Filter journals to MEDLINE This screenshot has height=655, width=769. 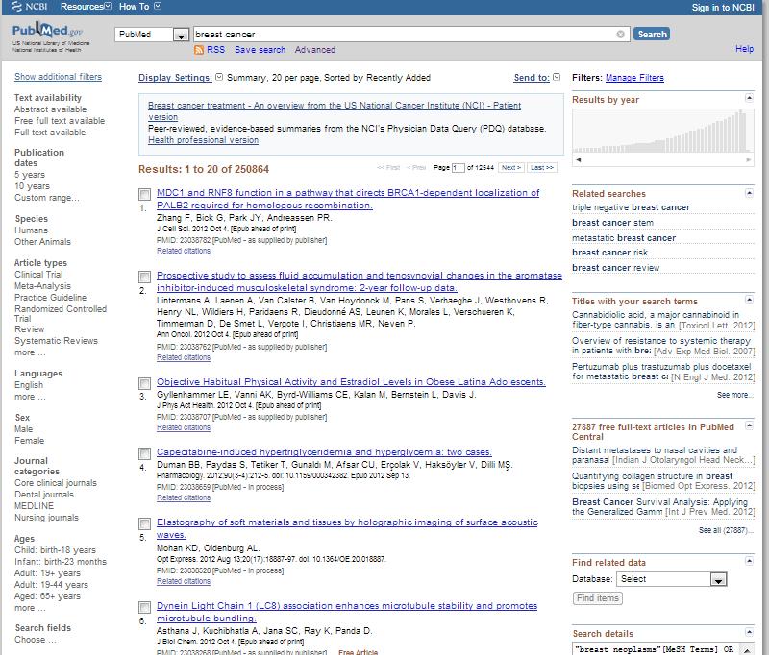pos(34,505)
